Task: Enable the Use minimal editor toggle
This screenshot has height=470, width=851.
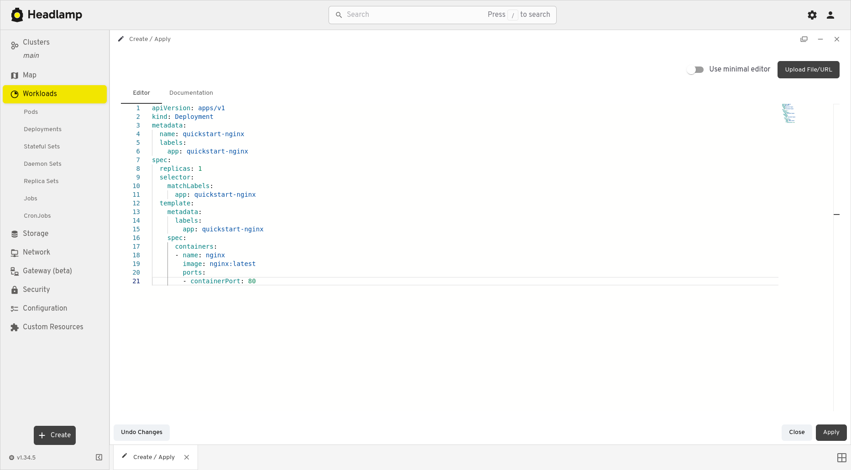Action: click(x=695, y=69)
